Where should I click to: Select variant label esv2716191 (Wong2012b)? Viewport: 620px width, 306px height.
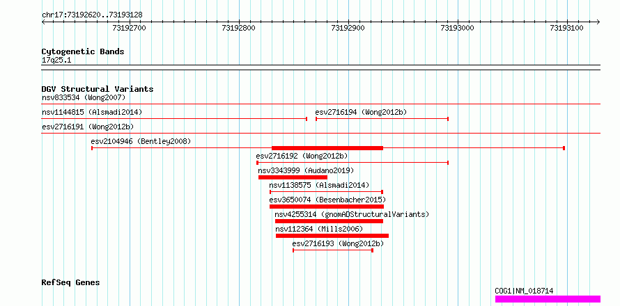(88, 127)
